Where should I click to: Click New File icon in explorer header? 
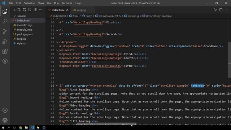pos(19,10)
